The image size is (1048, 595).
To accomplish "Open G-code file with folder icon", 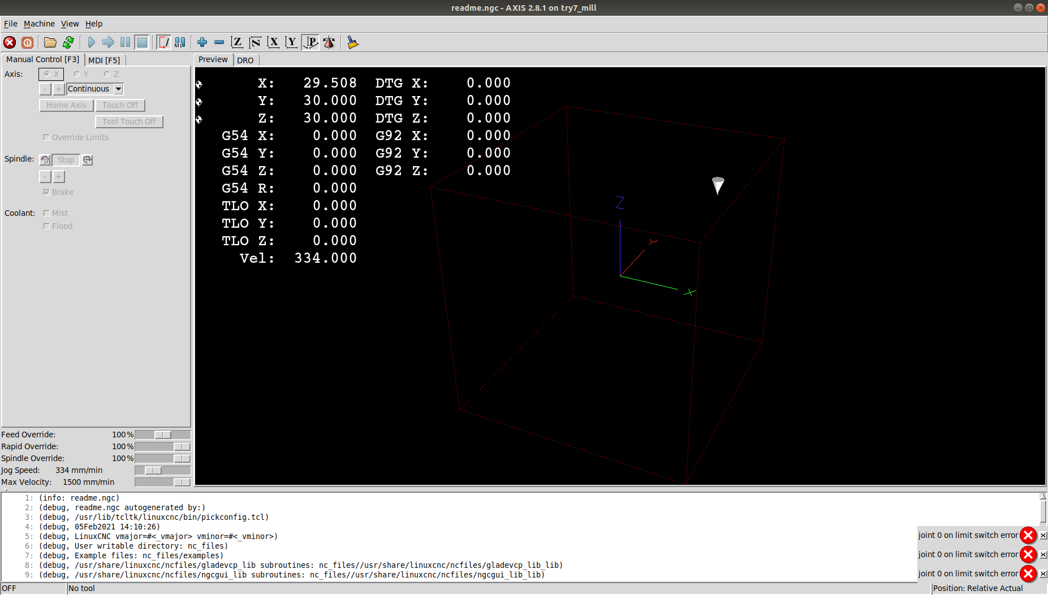I will coord(50,42).
